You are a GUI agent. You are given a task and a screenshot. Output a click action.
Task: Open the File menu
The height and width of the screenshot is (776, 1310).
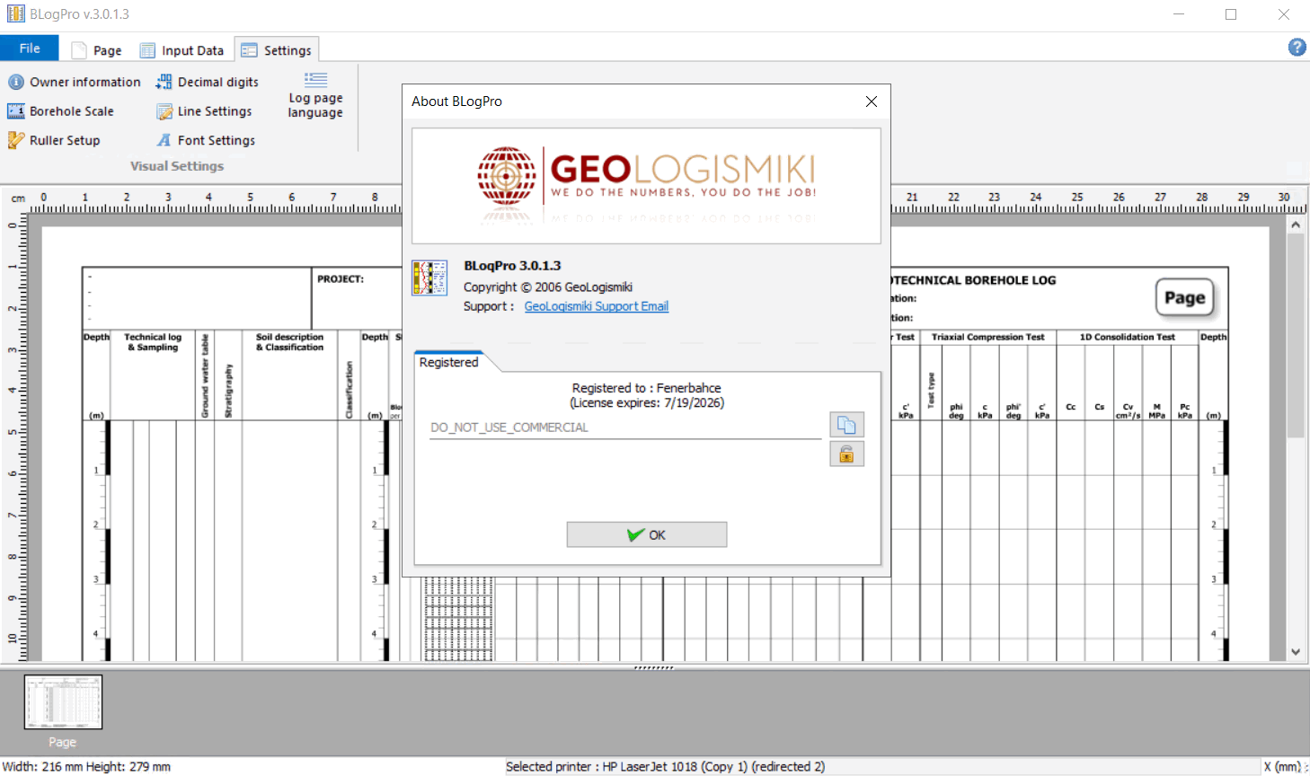tap(29, 48)
